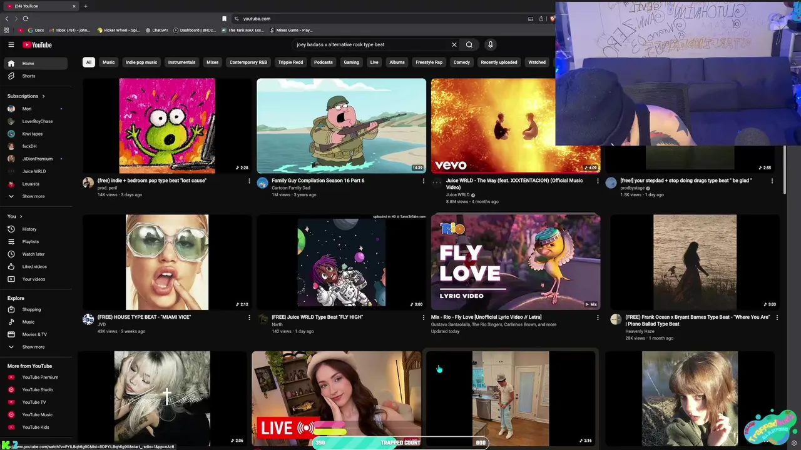Click the Cartoon Family Dad channel name

tap(291, 187)
